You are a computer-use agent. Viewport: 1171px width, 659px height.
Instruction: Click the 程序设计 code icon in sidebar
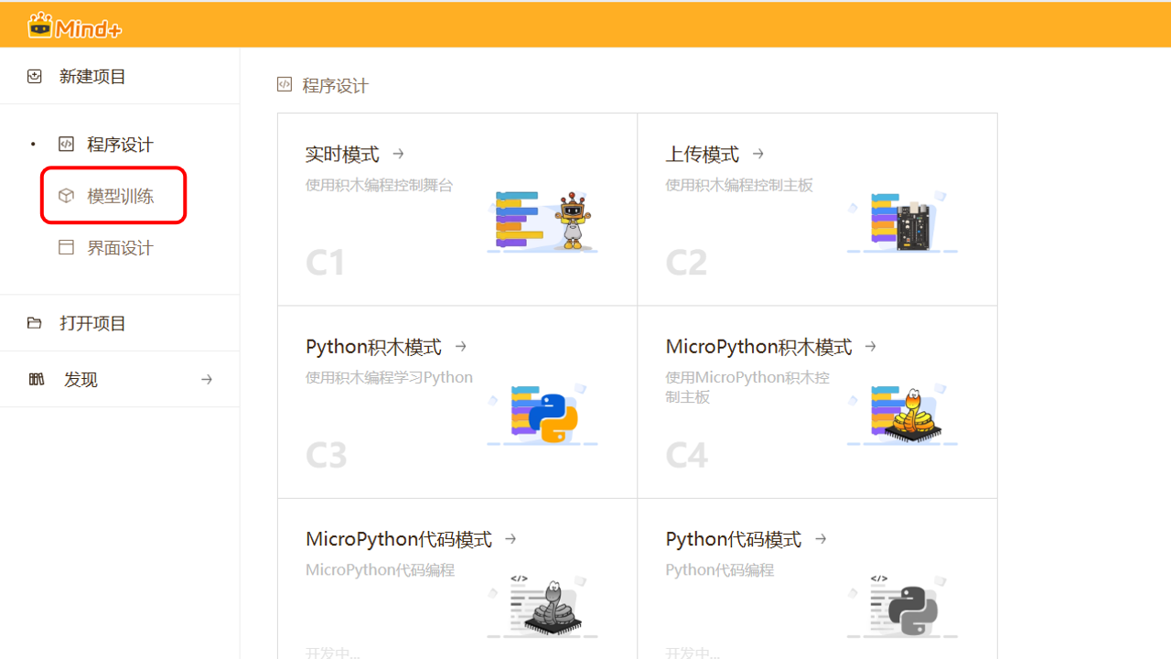tap(66, 145)
